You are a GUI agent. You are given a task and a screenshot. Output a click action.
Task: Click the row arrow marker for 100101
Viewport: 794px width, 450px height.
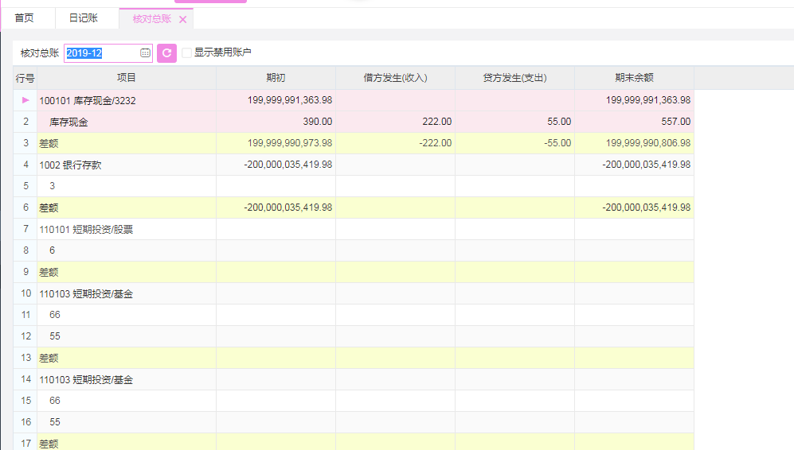(25, 100)
